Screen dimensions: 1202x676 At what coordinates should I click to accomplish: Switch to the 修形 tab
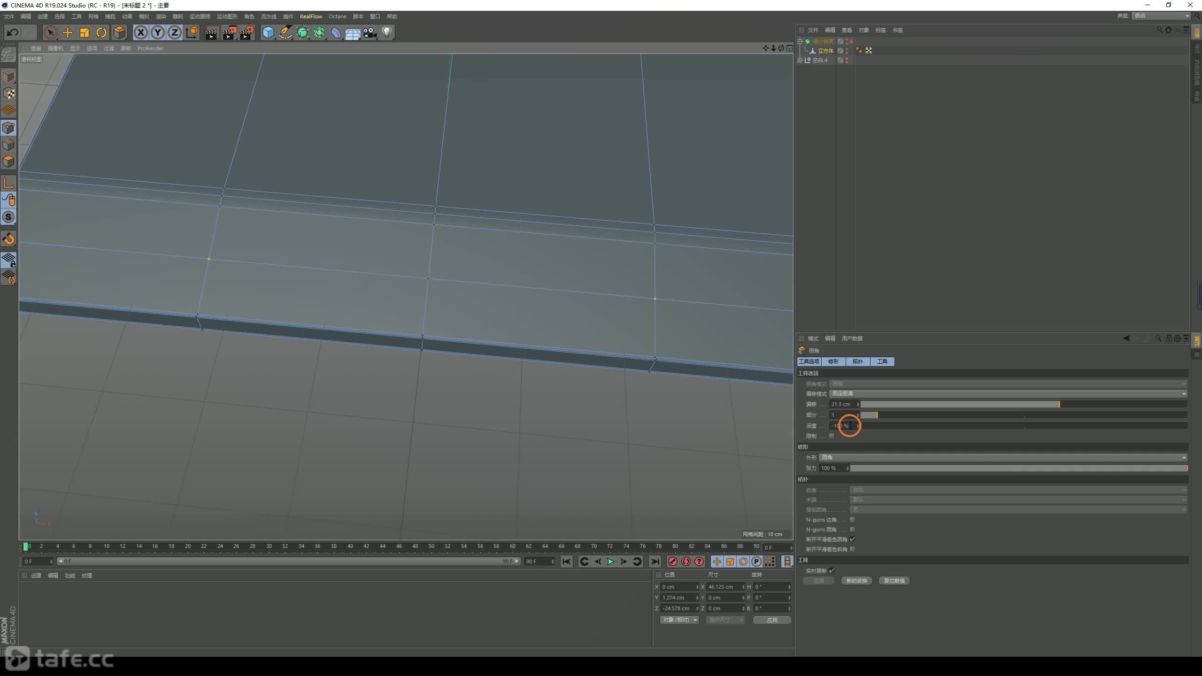coord(833,361)
